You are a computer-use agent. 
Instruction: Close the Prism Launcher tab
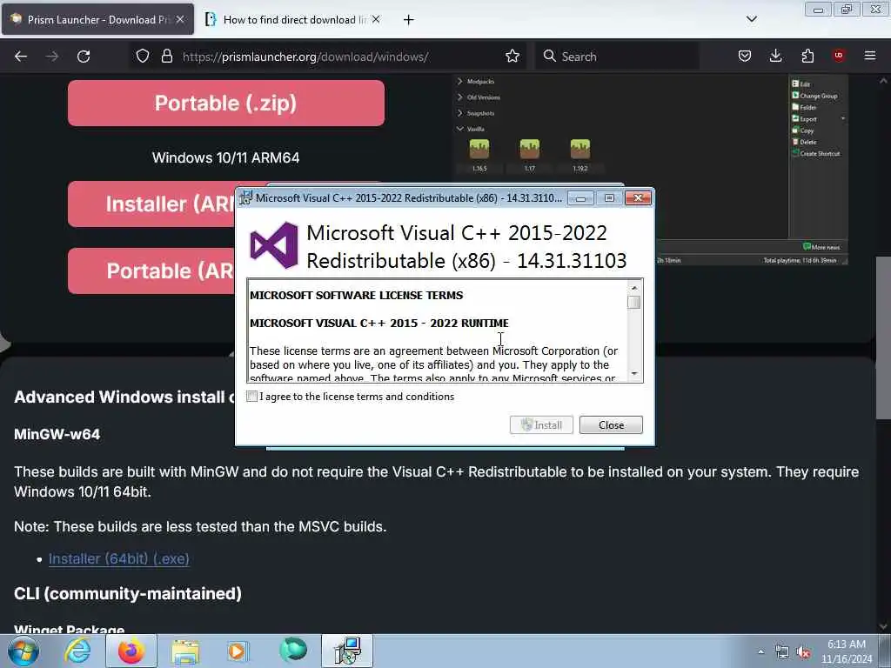(180, 19)
